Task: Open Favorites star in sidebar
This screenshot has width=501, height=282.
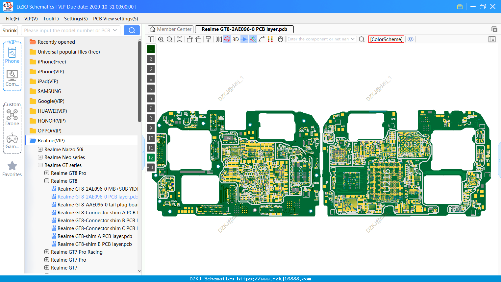Action: [x=12, y=169]
